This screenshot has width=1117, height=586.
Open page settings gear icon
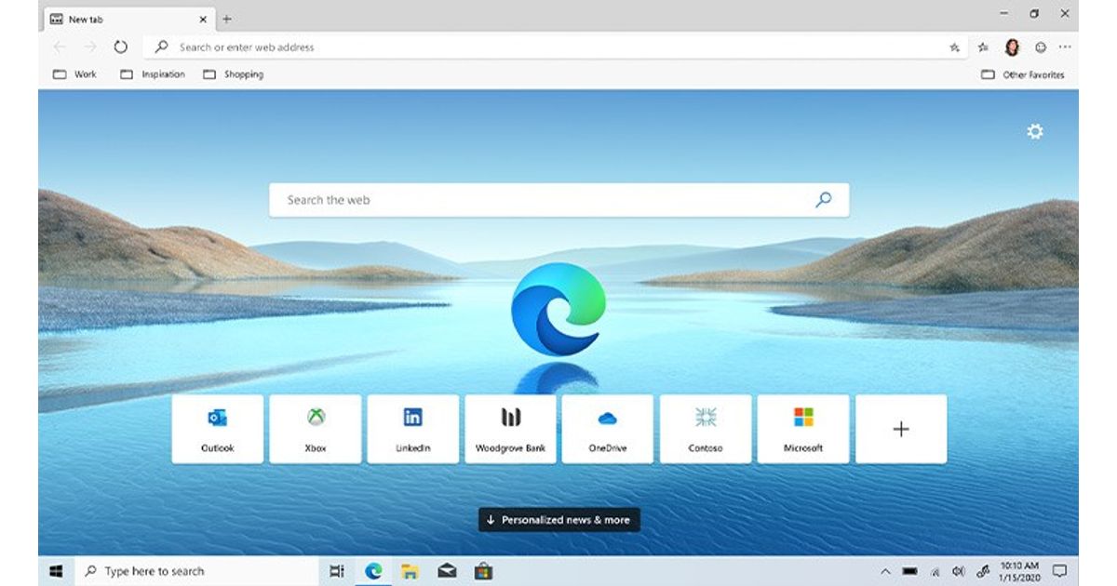[x=1034, y=132]
